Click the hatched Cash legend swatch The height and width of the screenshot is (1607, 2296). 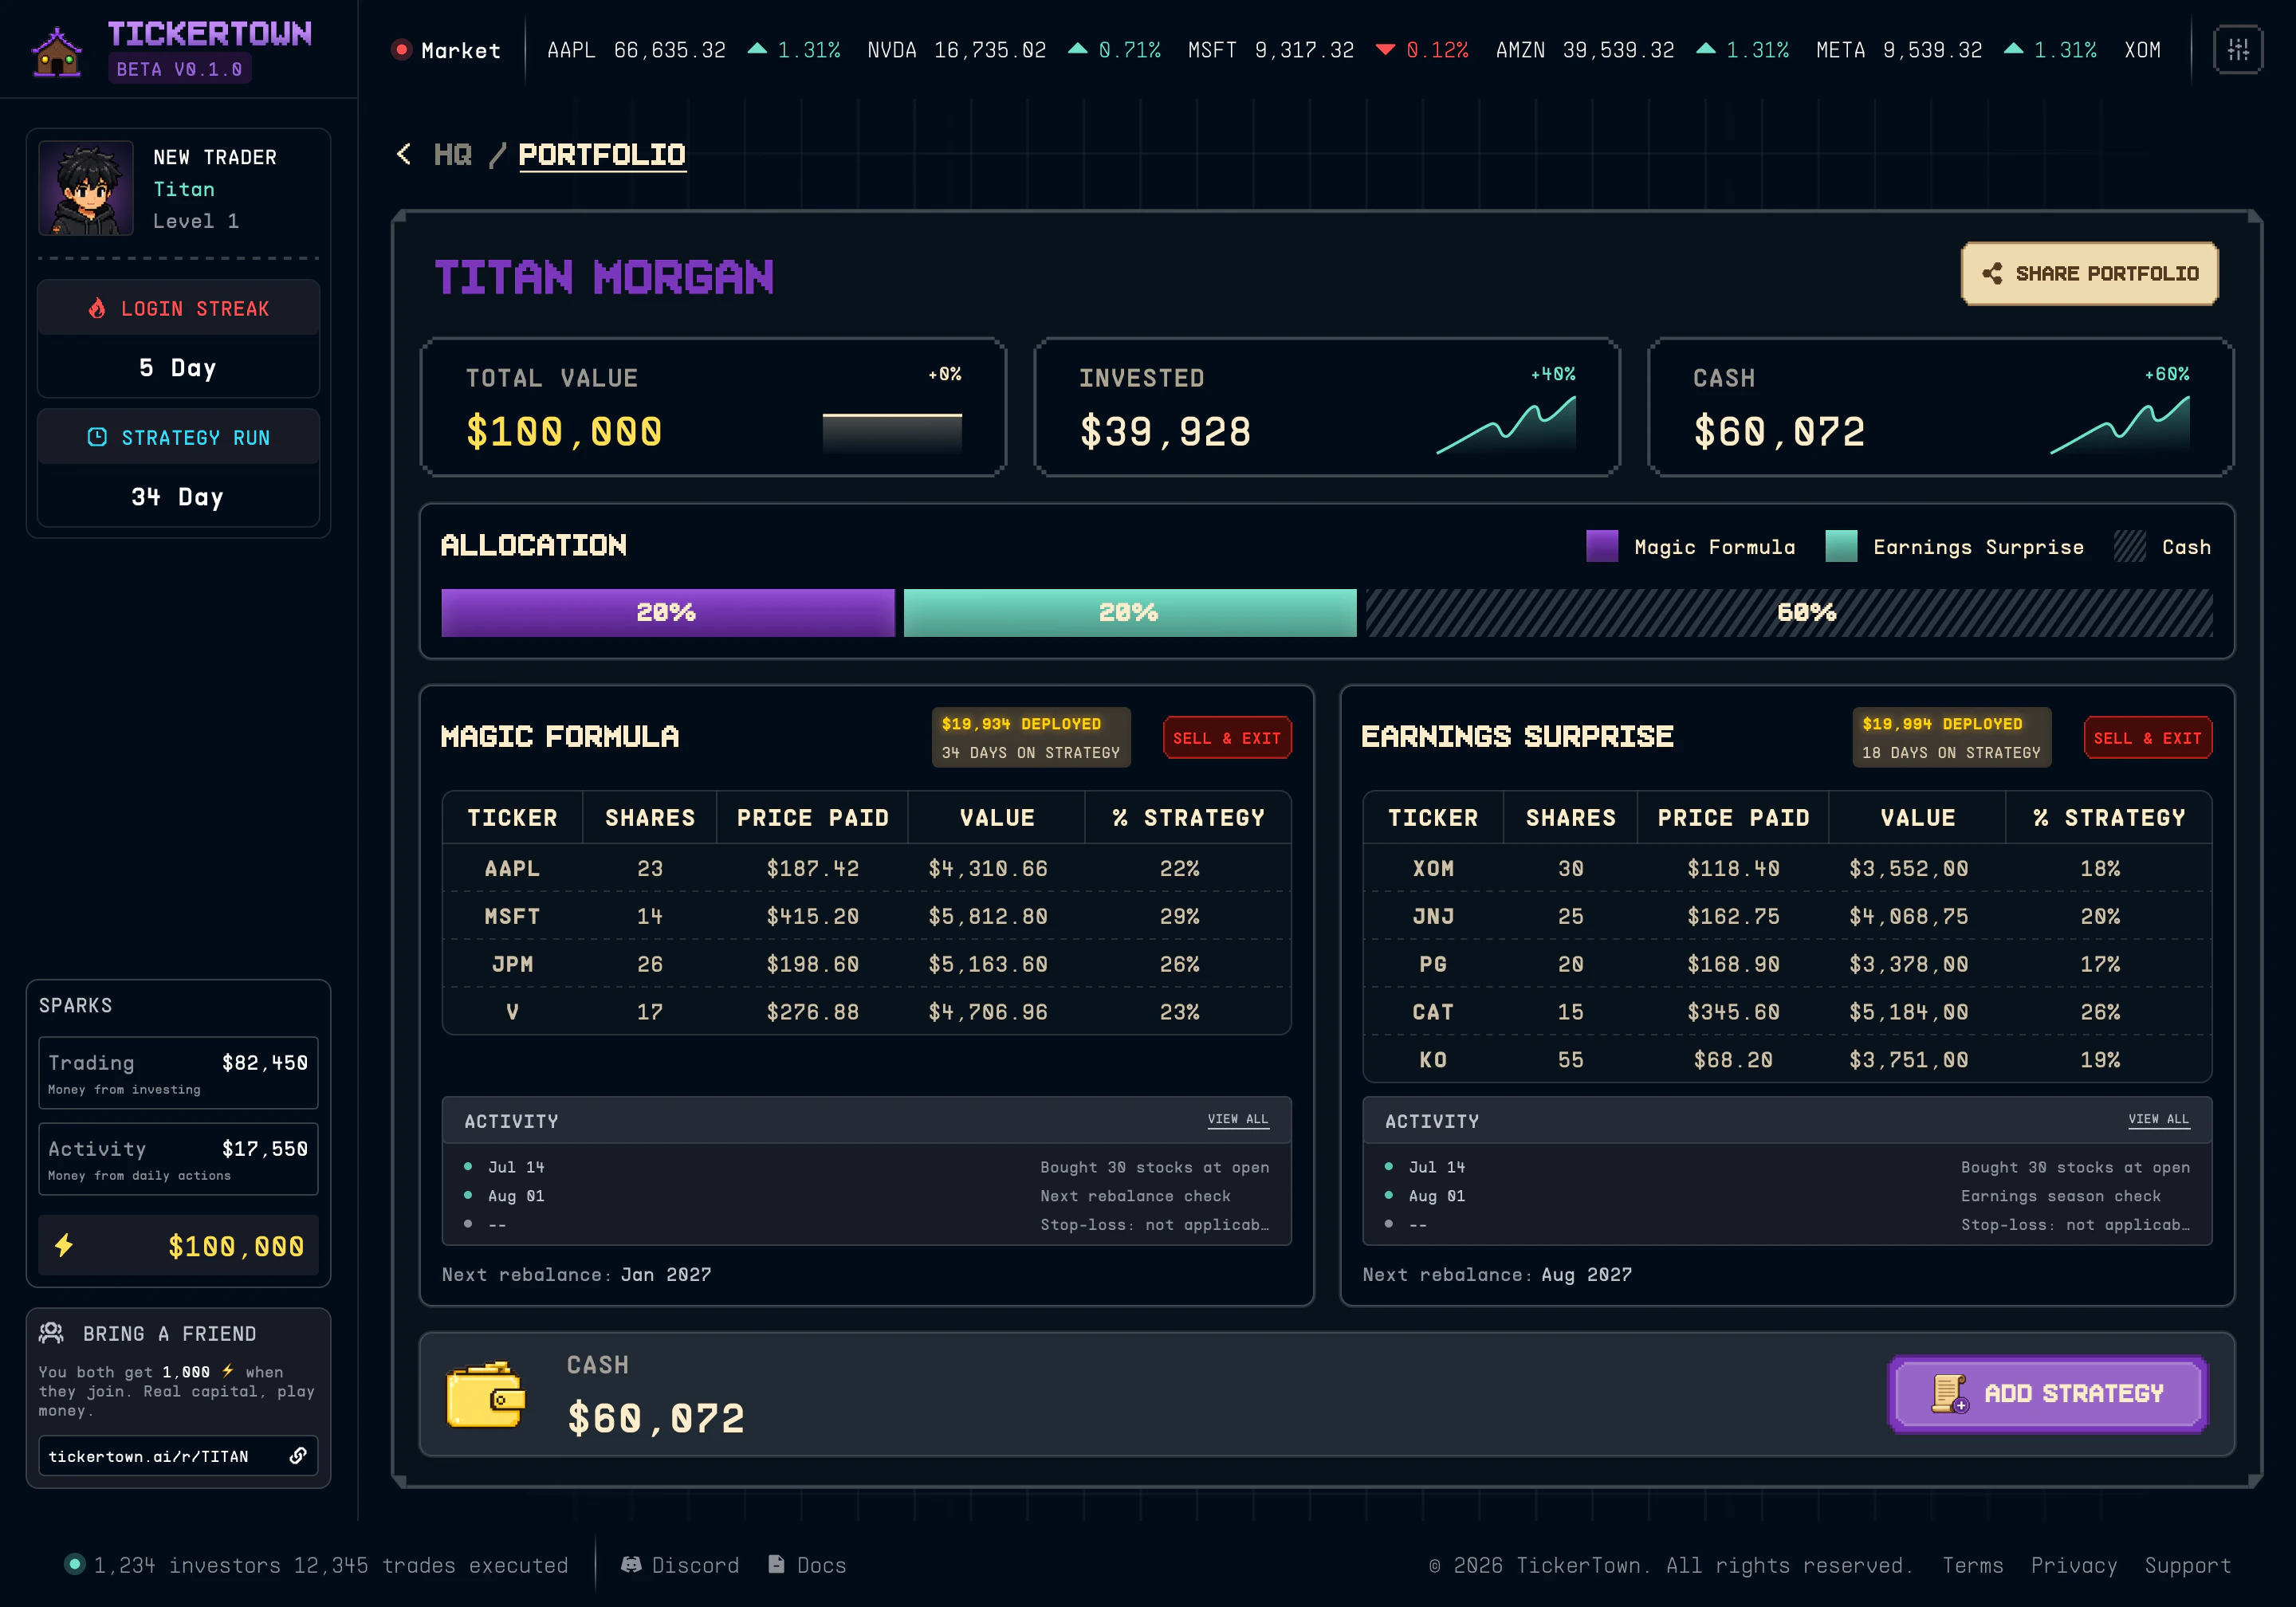pos(2130,546)
